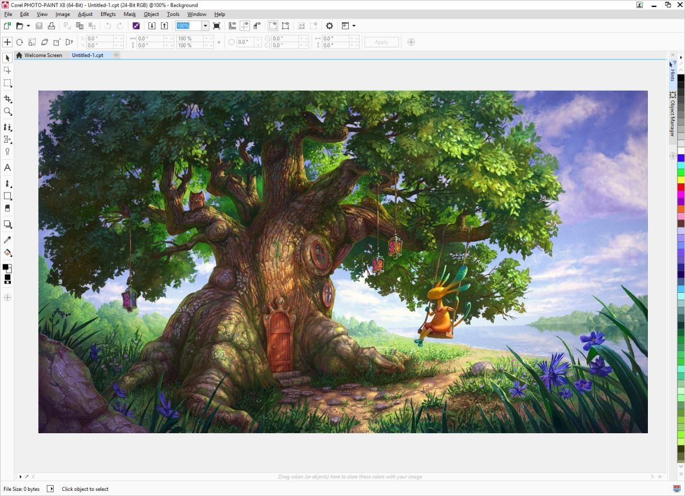
Task: Select the Zoom magnifier tool
Action: pyautogui.click(x=7, y=112)
